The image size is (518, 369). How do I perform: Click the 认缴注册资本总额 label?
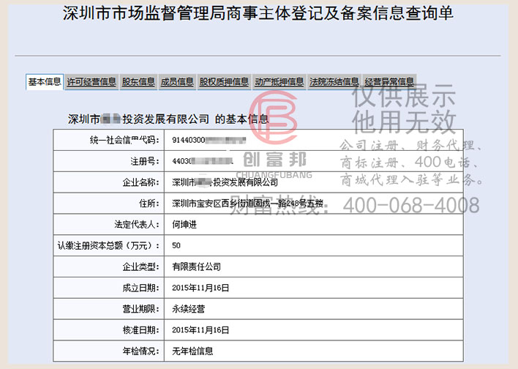[x=108, y=246]
